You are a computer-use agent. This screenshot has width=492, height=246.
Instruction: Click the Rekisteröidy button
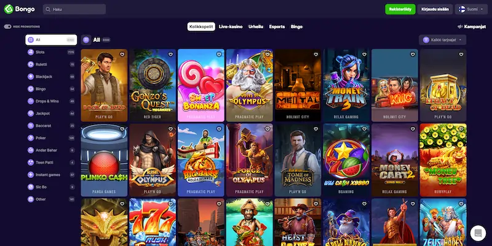[x=400, y=9]
